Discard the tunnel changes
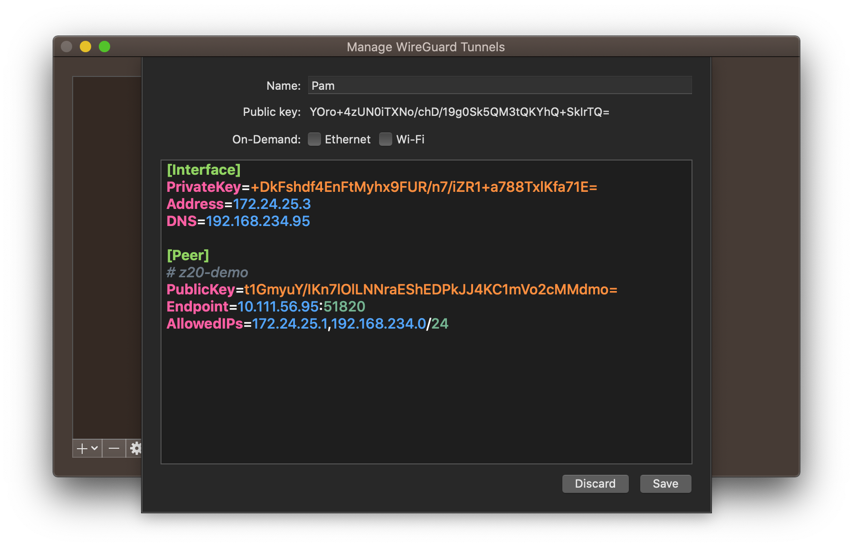The image size is (853, 547). (x=595, y=483)
